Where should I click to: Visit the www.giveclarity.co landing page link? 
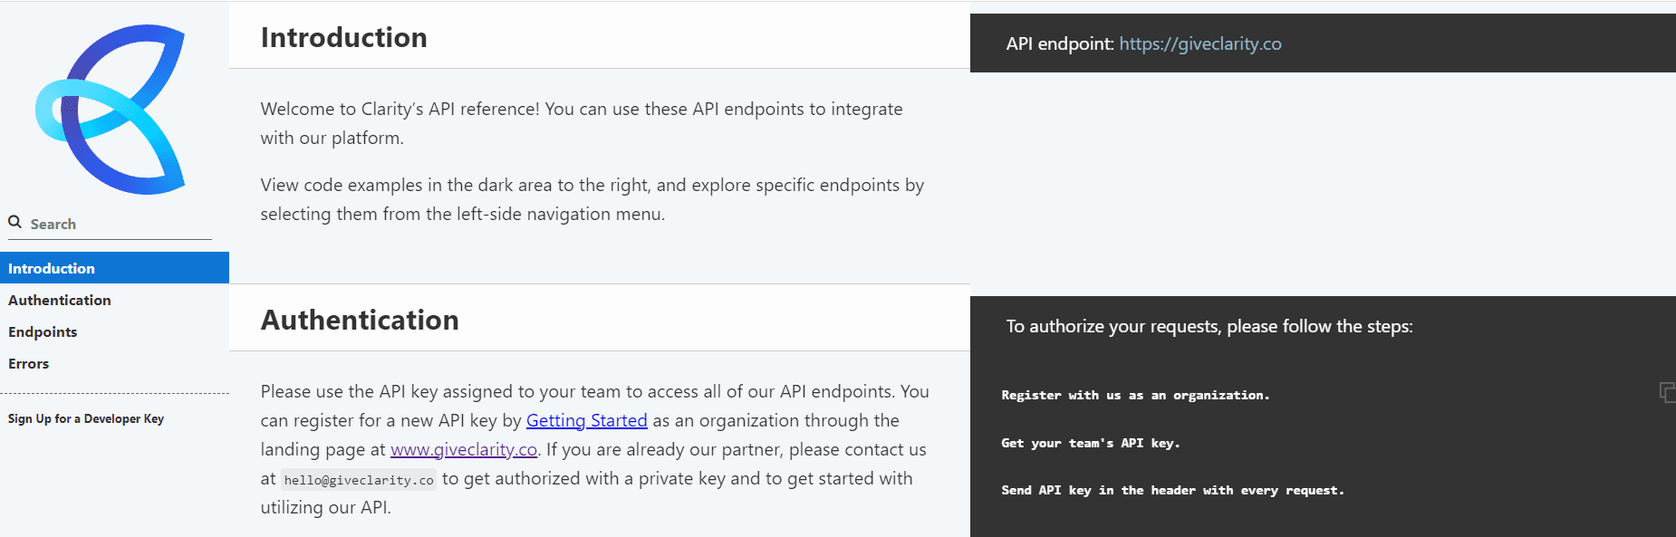click(x=464, y=449)
